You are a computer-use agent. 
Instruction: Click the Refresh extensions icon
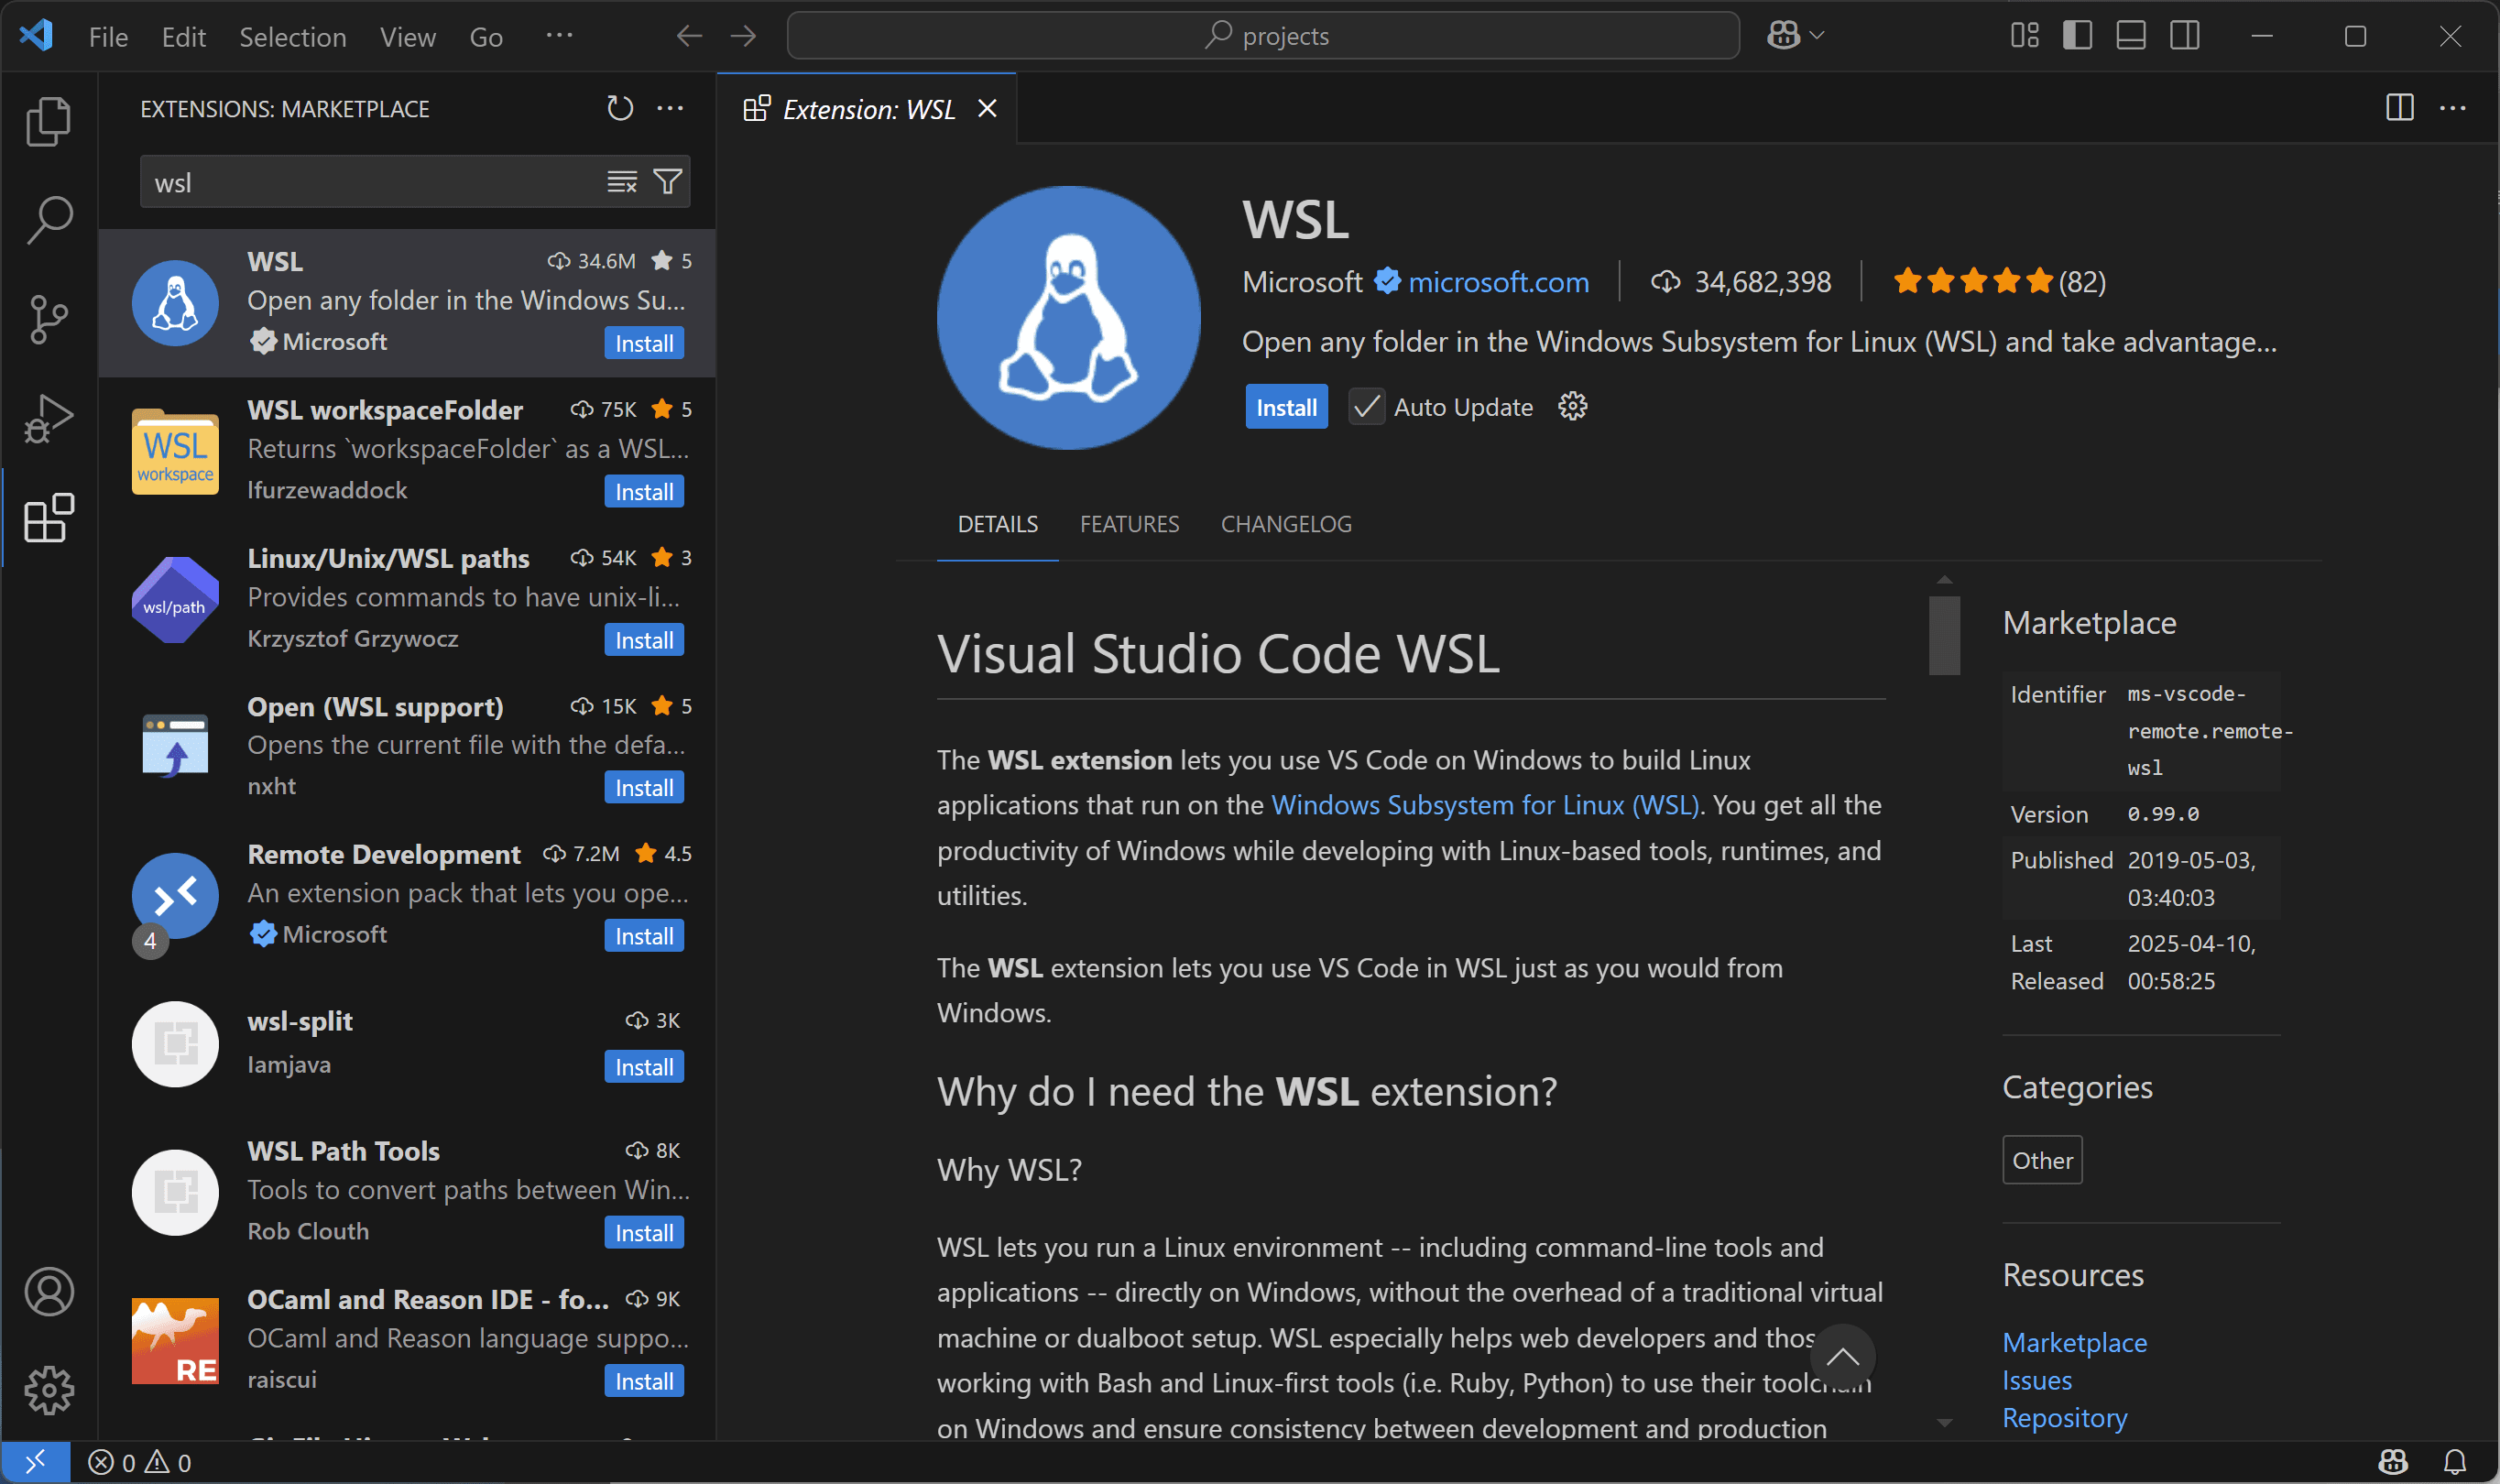[620, 108]
